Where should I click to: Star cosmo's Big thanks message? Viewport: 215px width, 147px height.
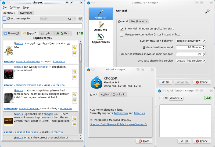point(75,118)
